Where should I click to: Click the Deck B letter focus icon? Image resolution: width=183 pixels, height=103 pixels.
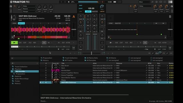click(x=170, y=17)
